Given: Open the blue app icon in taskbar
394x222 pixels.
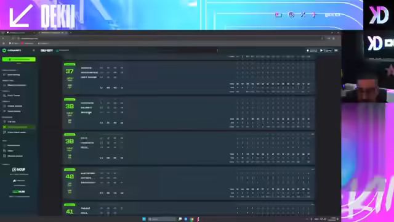Looking at the screenshot, I should click(186, 219).
